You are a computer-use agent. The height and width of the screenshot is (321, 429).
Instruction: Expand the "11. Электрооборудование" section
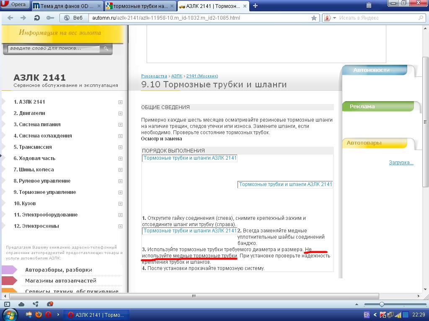120,215
